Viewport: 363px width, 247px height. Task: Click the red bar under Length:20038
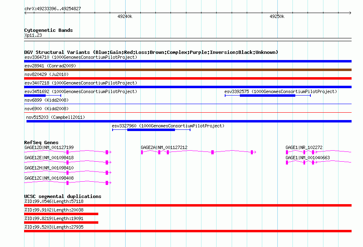61,214
